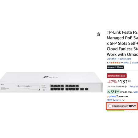Expand the FREE Returns chevron
Viewport: 138px width, 138px height.
[x=123, y=100]
